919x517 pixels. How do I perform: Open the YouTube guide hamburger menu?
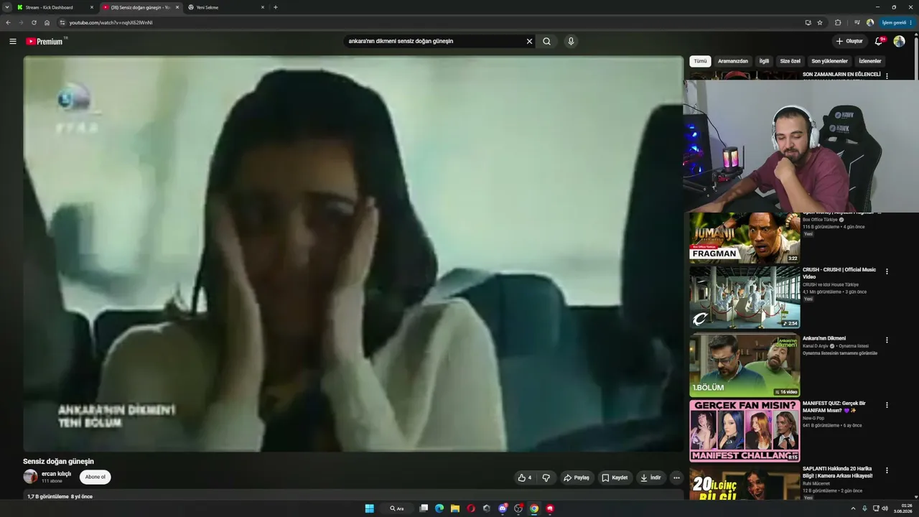[x=13, y=42]
